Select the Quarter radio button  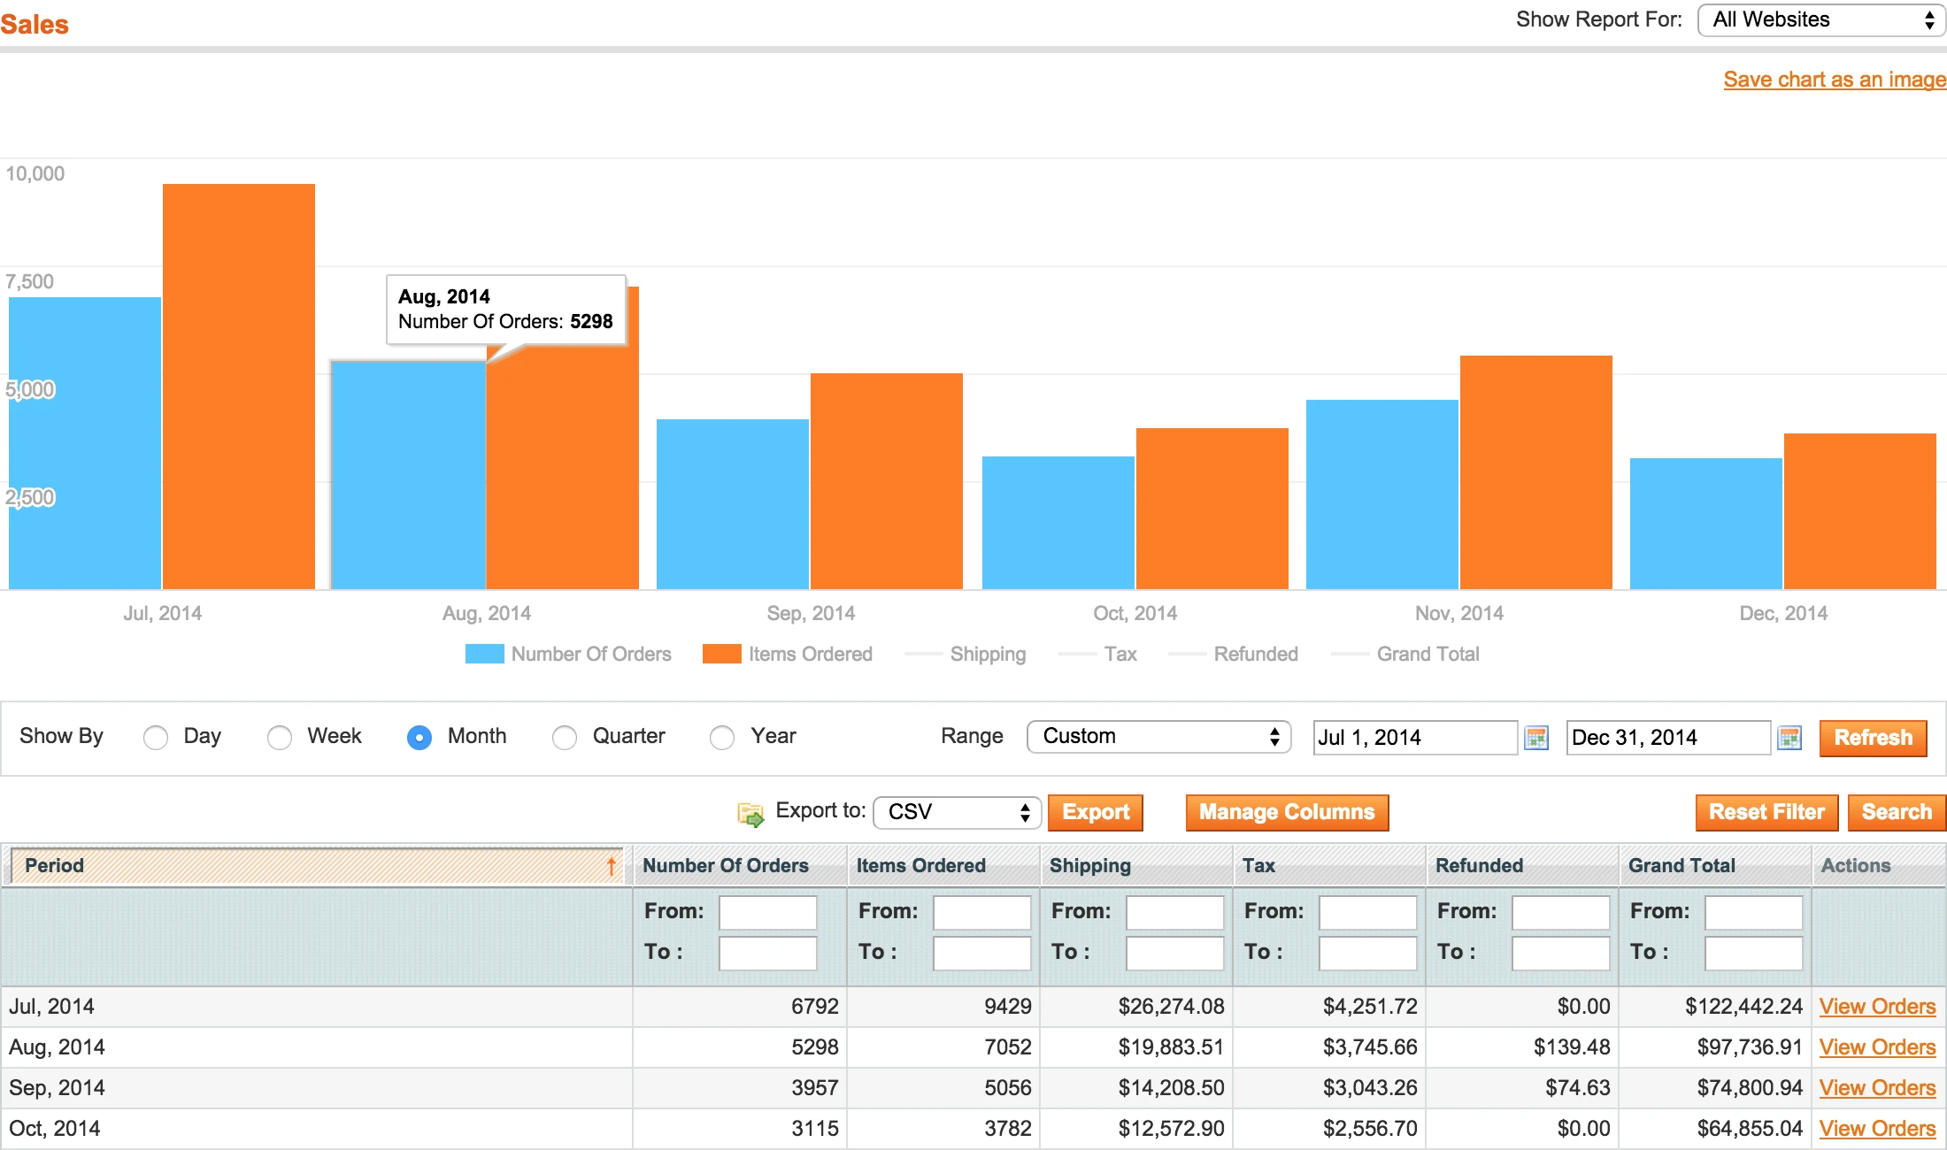coord(565,737)
